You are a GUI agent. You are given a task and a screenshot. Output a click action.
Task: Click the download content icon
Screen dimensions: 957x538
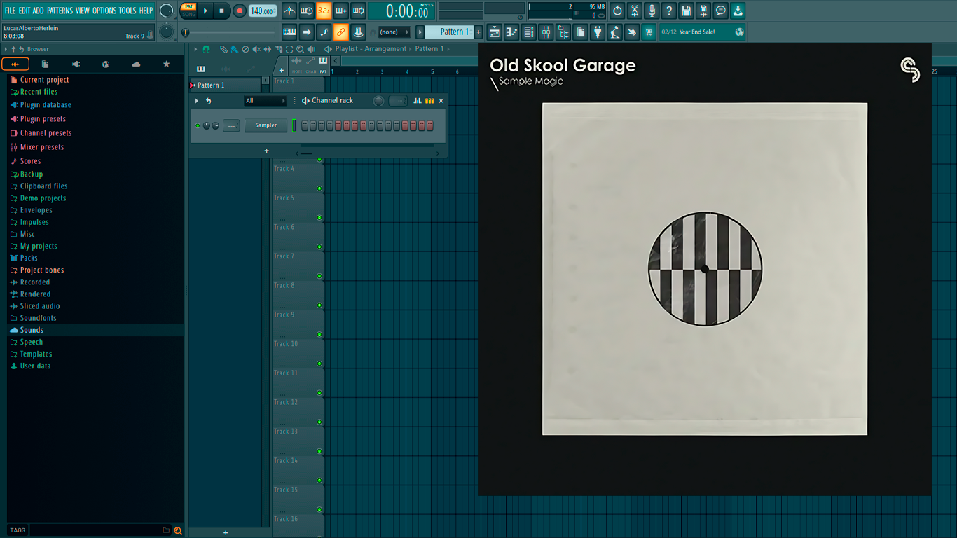(x=738, y=11)
